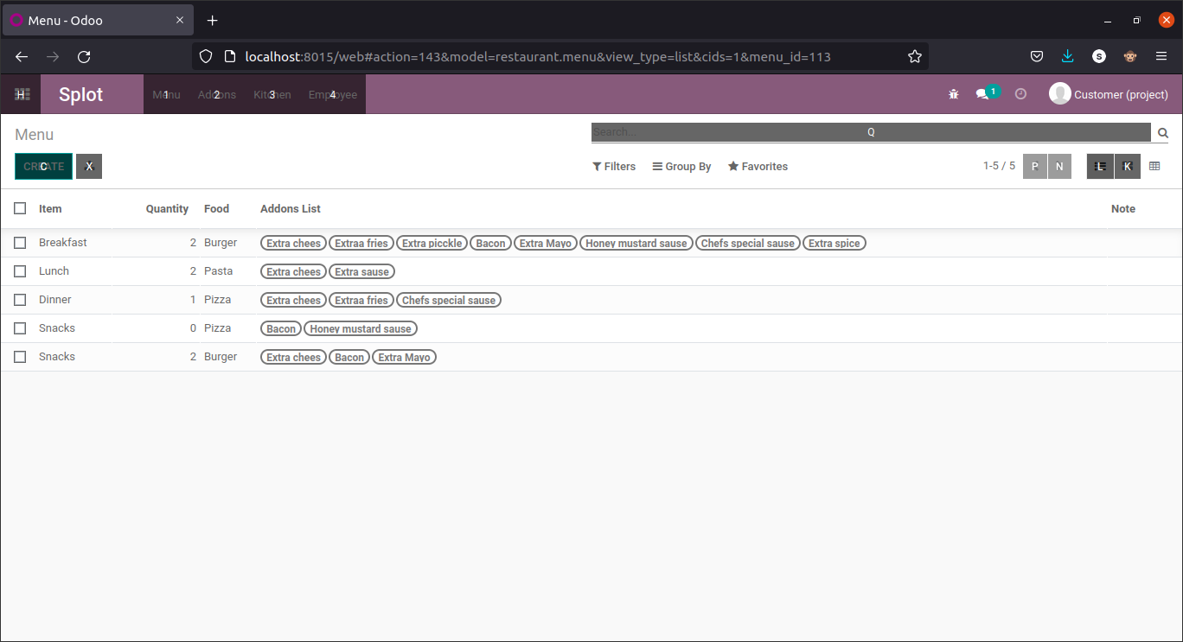Open the pivot grid view icon

[x=1154, y=166]
